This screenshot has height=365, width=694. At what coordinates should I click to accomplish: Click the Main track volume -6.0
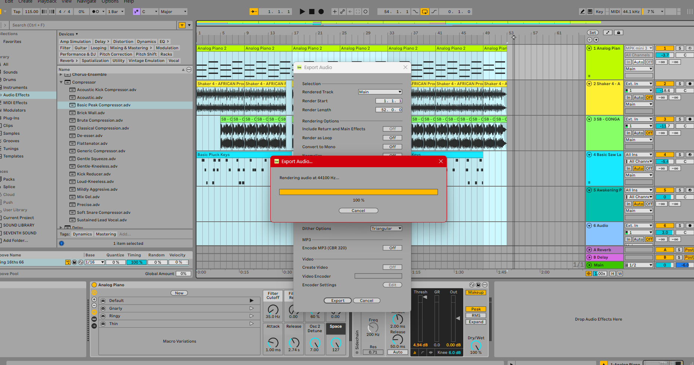685,265
